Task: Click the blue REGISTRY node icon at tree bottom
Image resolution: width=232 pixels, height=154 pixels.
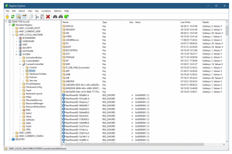Action: [x=13, y=139]
